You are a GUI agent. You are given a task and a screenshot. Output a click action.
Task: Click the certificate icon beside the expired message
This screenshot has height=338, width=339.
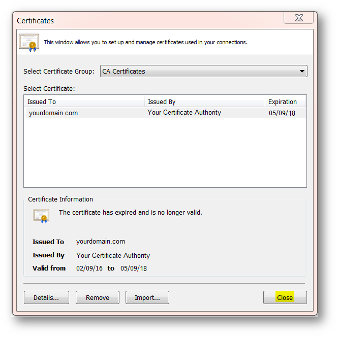pos(41,216)
